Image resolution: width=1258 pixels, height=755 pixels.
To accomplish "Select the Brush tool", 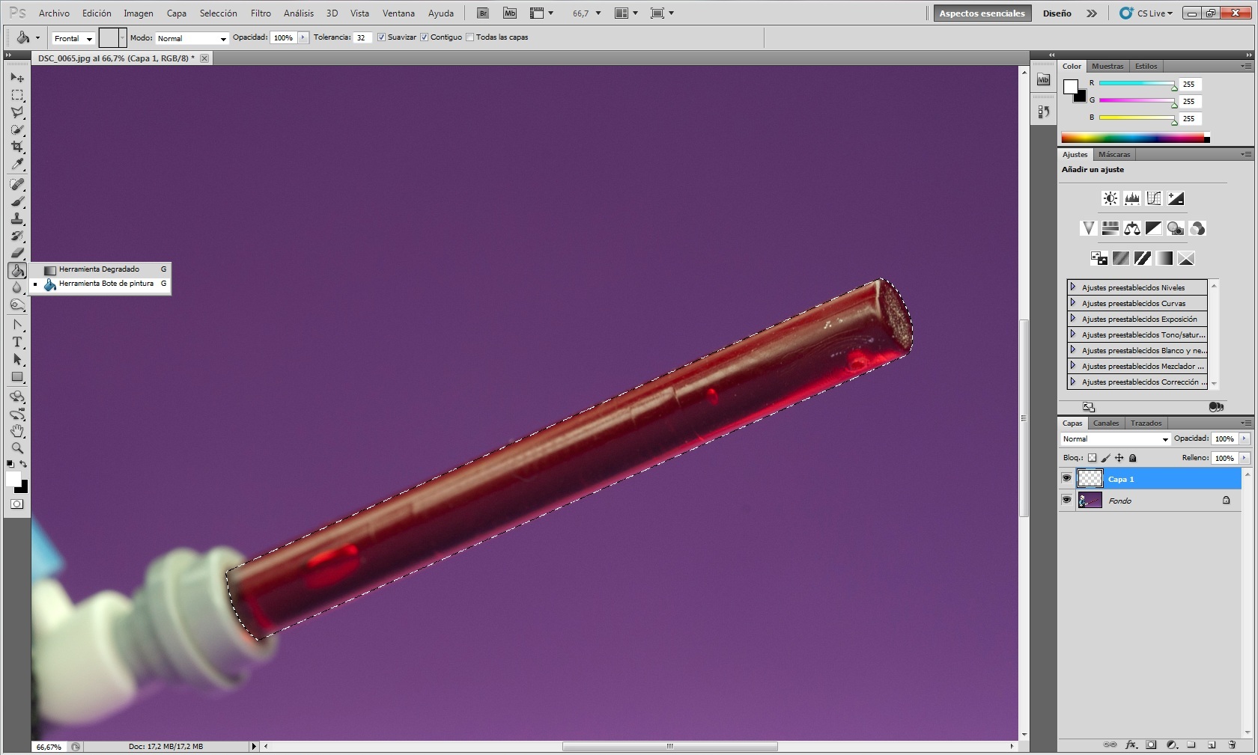I will pos(17,203).
